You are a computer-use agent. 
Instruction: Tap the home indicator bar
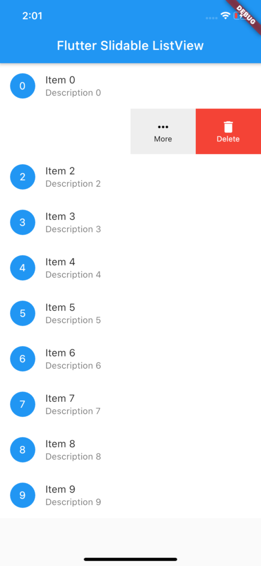(x=130, y=559)
